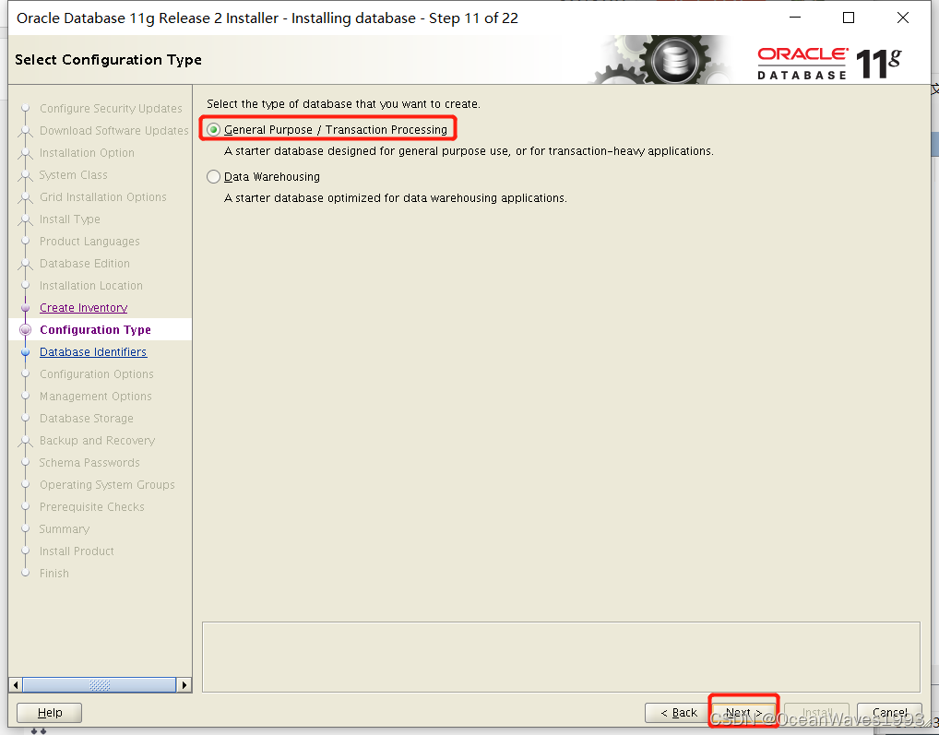The image size is (939, 735).
Task: Click 'Select the type of database' instruction text
Action: pyautogui.click(x=343, y=103)
